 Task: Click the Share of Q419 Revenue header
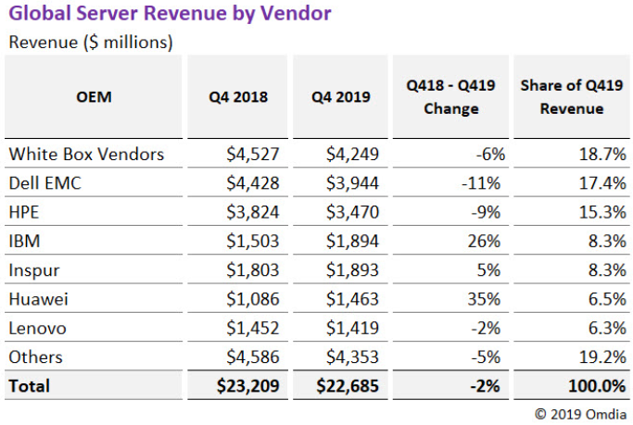coord(572,97)
